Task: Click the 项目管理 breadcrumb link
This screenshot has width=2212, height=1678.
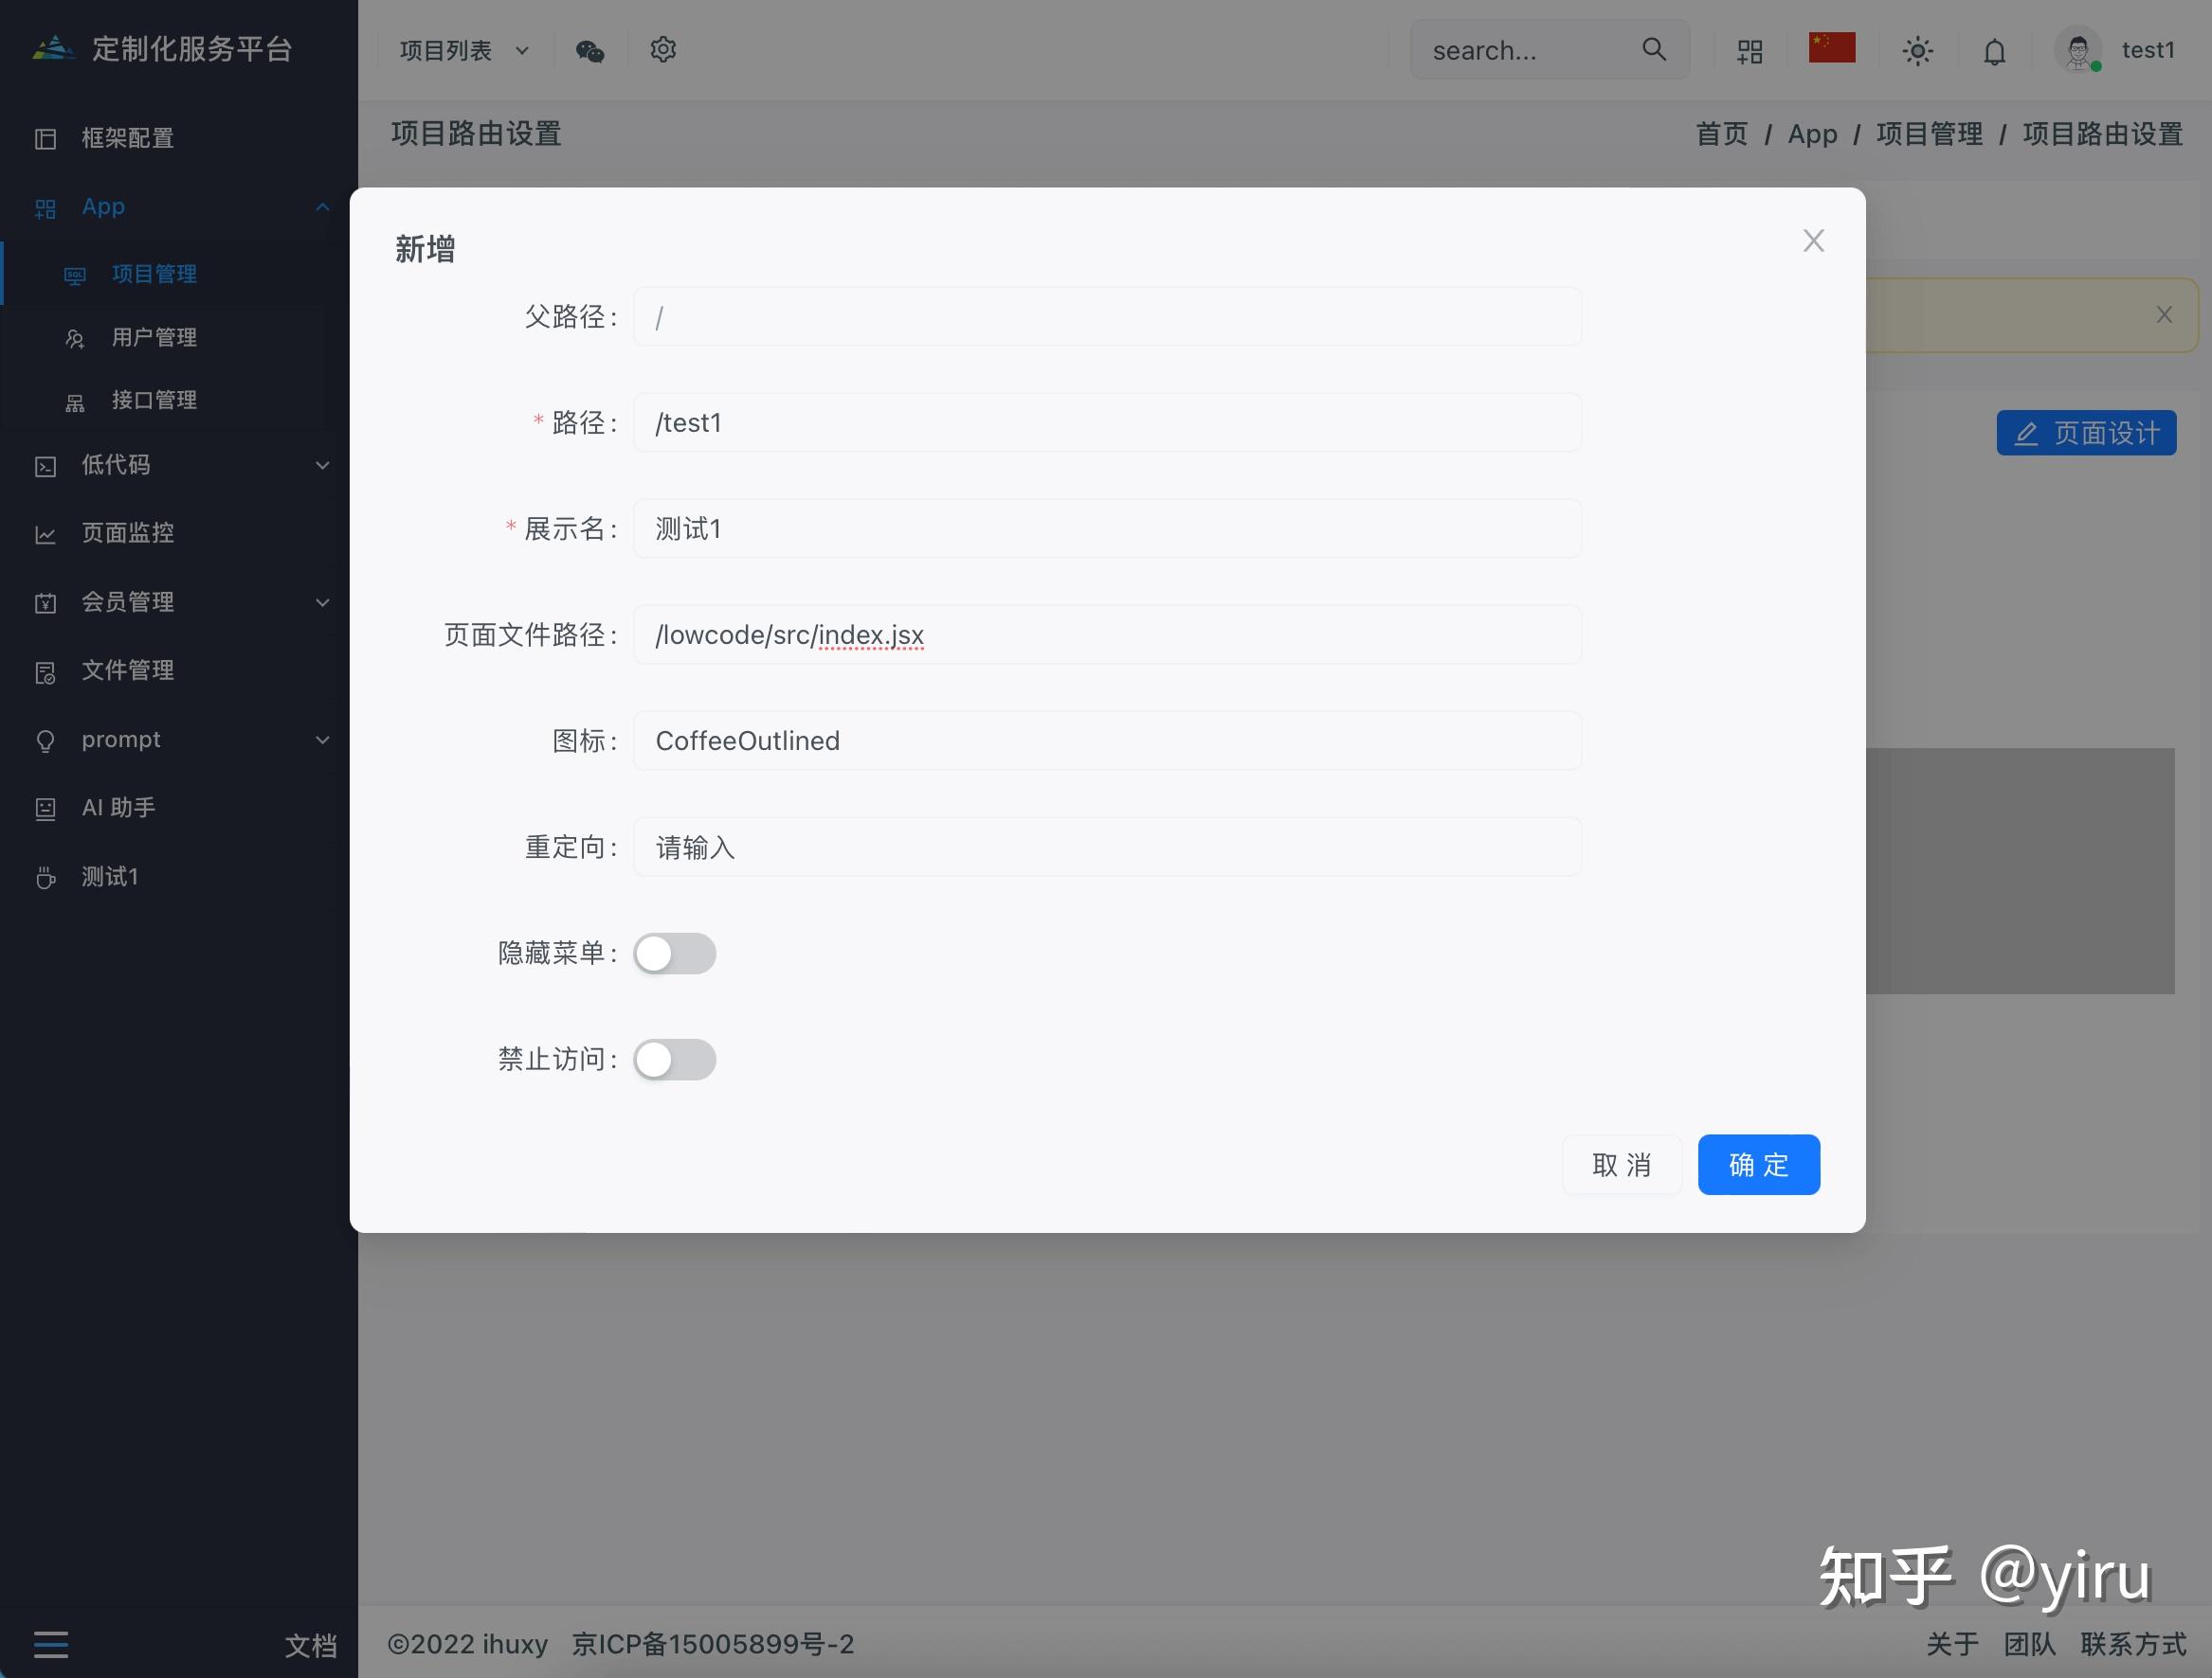Action: click(1929, 134)
